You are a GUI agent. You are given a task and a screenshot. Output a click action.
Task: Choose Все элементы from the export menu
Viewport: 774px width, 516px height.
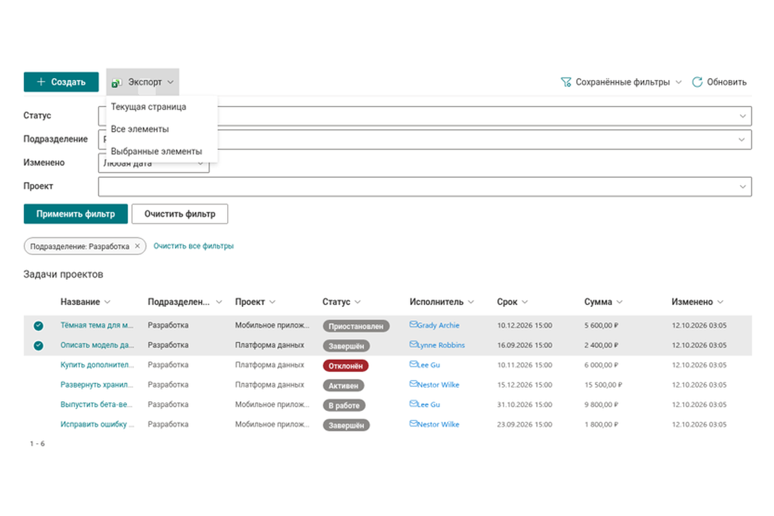click(x=162, y=129)
